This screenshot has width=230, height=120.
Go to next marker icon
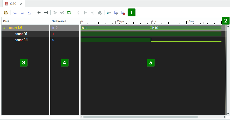(x=93, y=13)
